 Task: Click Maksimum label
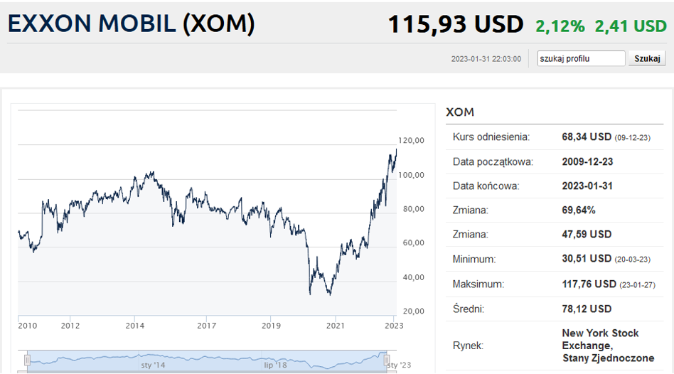[x=478, y=284]
